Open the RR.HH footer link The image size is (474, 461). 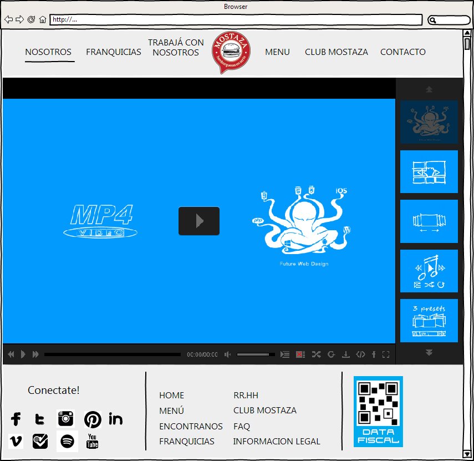(x=246, y=396)
